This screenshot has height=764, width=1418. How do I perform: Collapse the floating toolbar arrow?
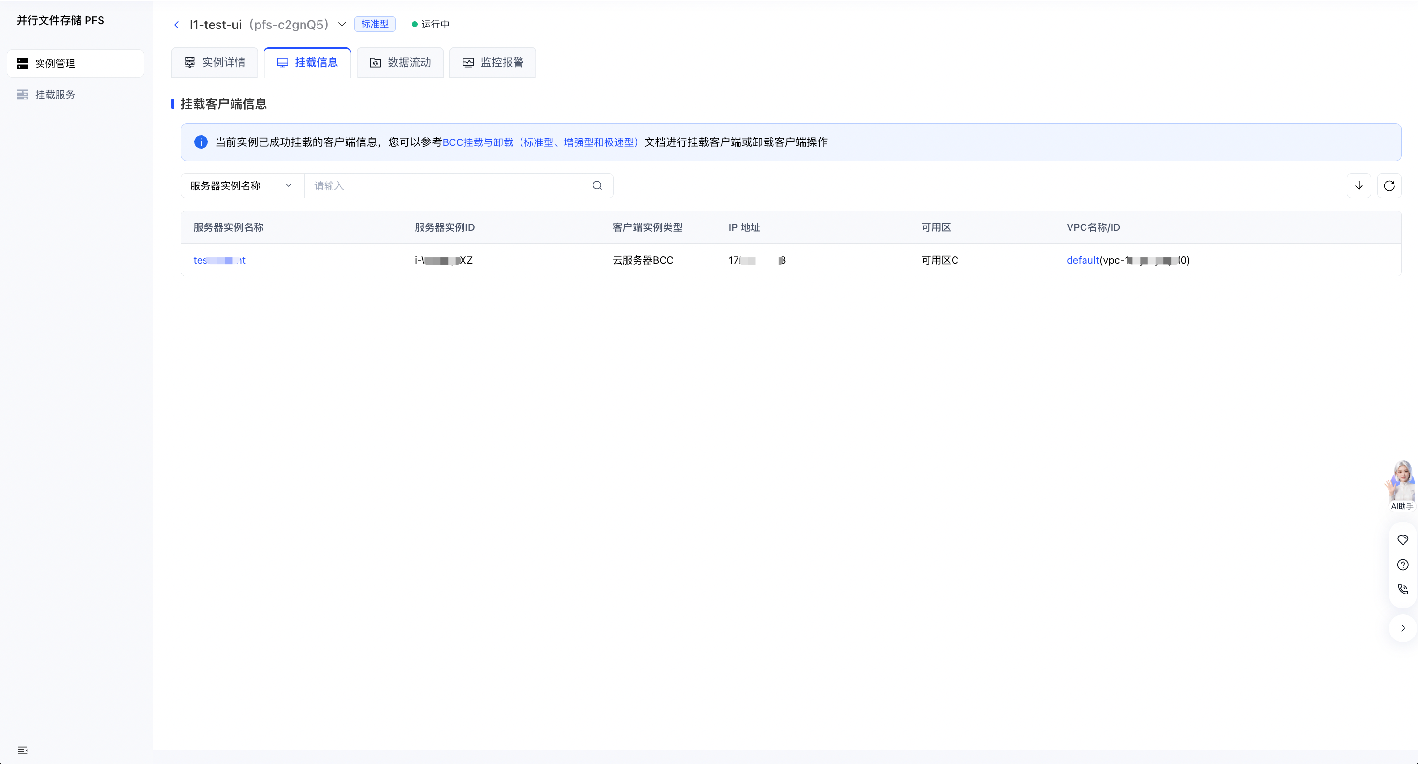click(x=1403, y=629)
